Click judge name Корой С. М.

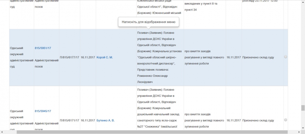click(x=105, y=57)
